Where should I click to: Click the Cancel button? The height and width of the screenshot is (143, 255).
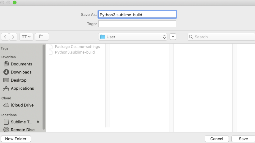[216, 139]
